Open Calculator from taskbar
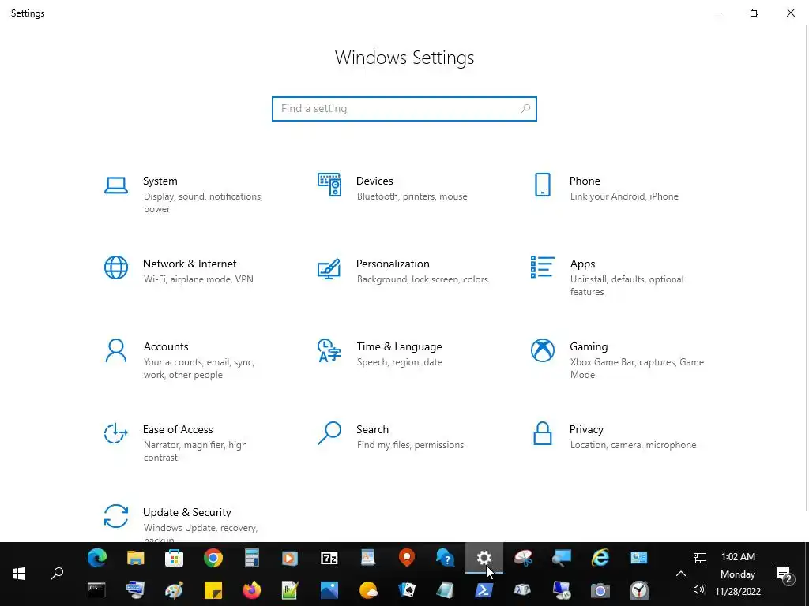 251,558
